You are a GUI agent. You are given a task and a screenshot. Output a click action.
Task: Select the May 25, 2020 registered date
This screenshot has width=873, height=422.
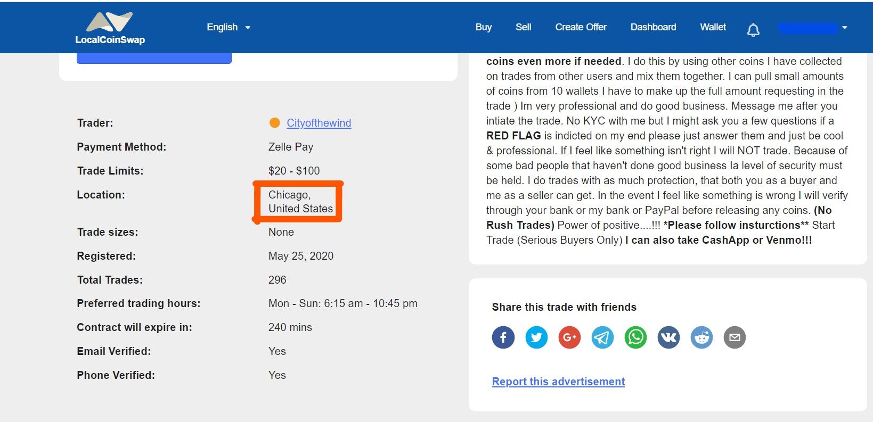[x=301, y=256]
